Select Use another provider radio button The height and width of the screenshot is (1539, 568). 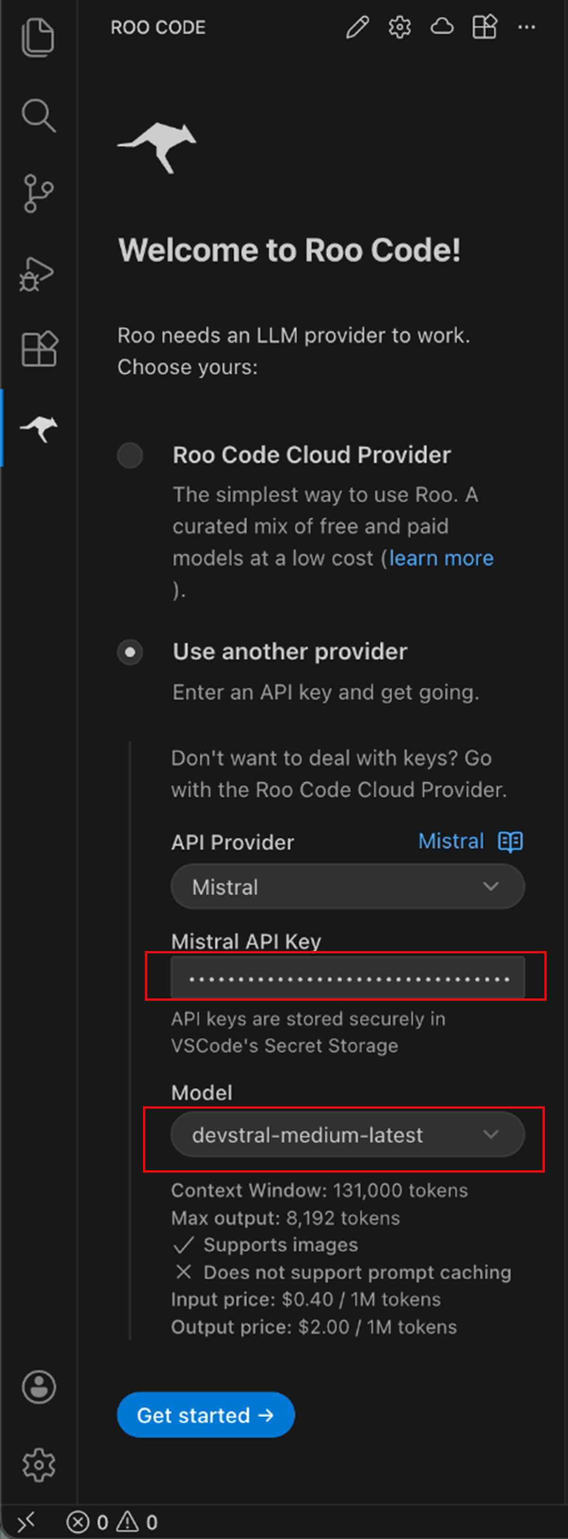(x=130, y=652)
